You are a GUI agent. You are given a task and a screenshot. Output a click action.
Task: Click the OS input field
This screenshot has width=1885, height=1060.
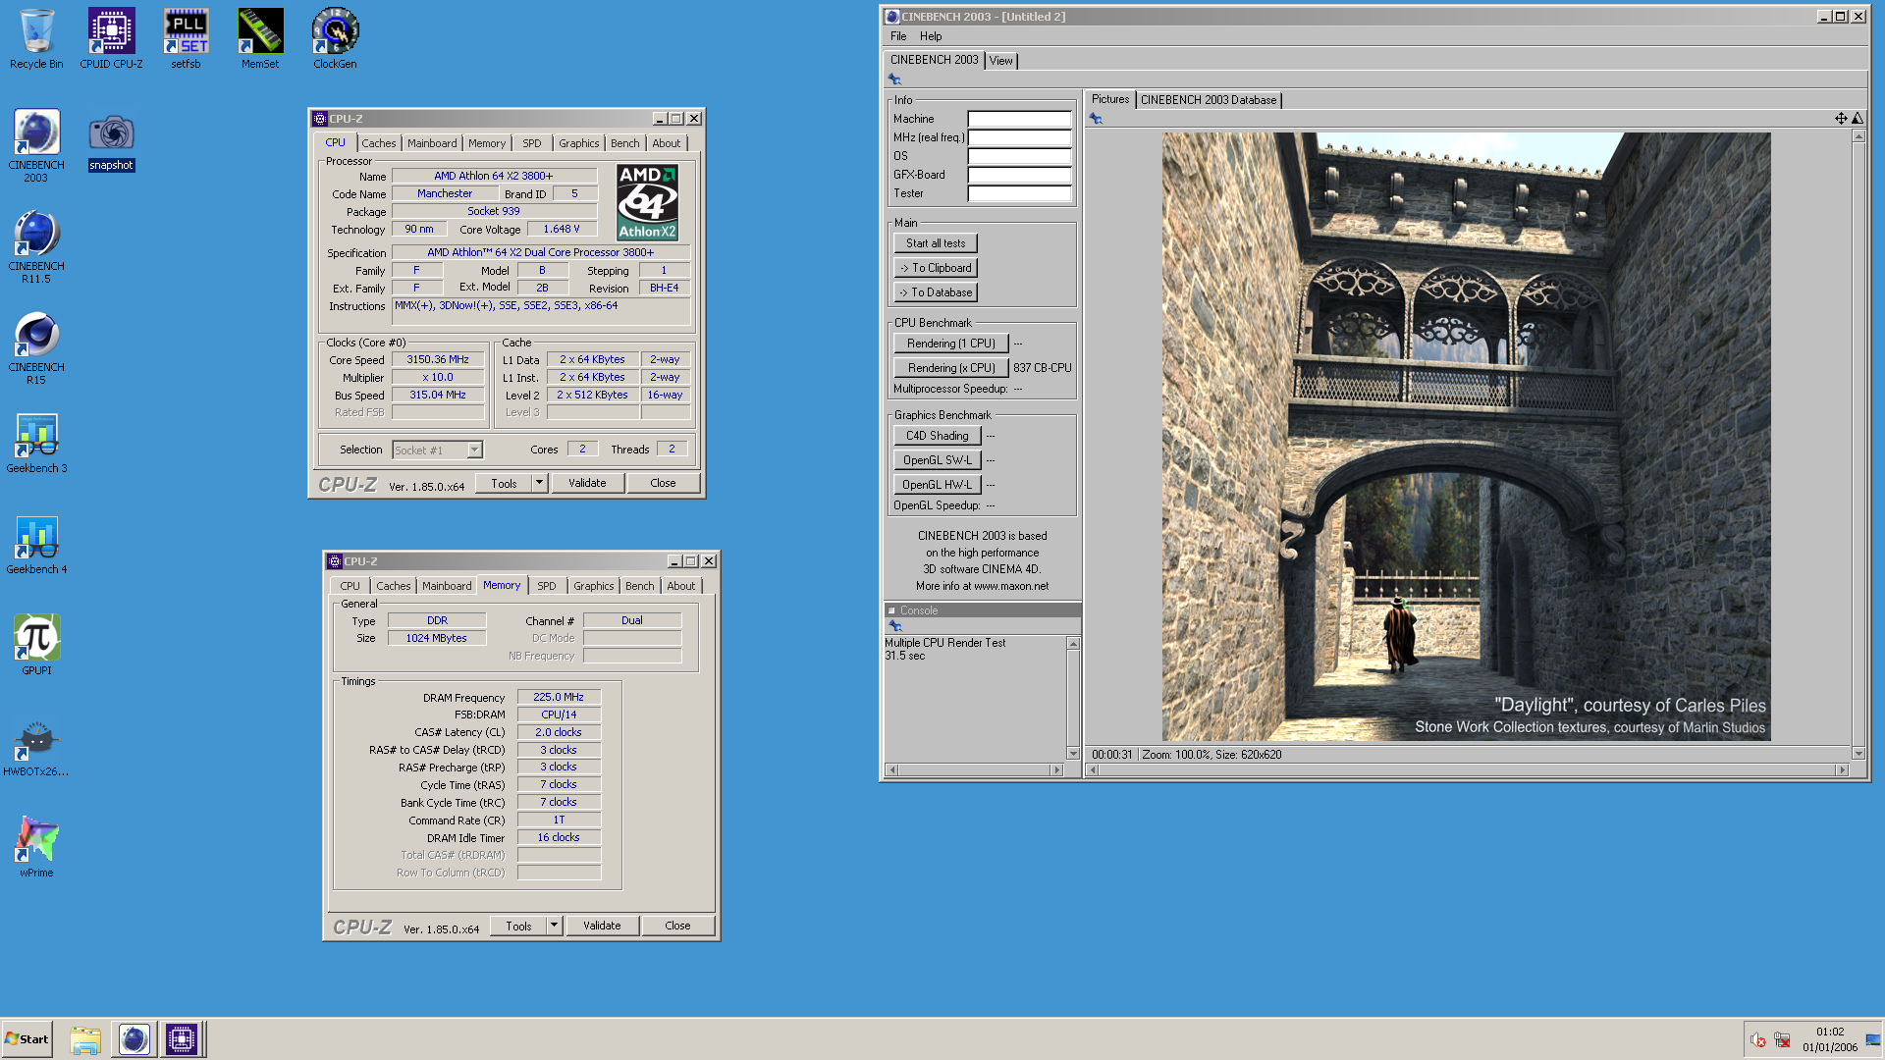click(1019, 156)
